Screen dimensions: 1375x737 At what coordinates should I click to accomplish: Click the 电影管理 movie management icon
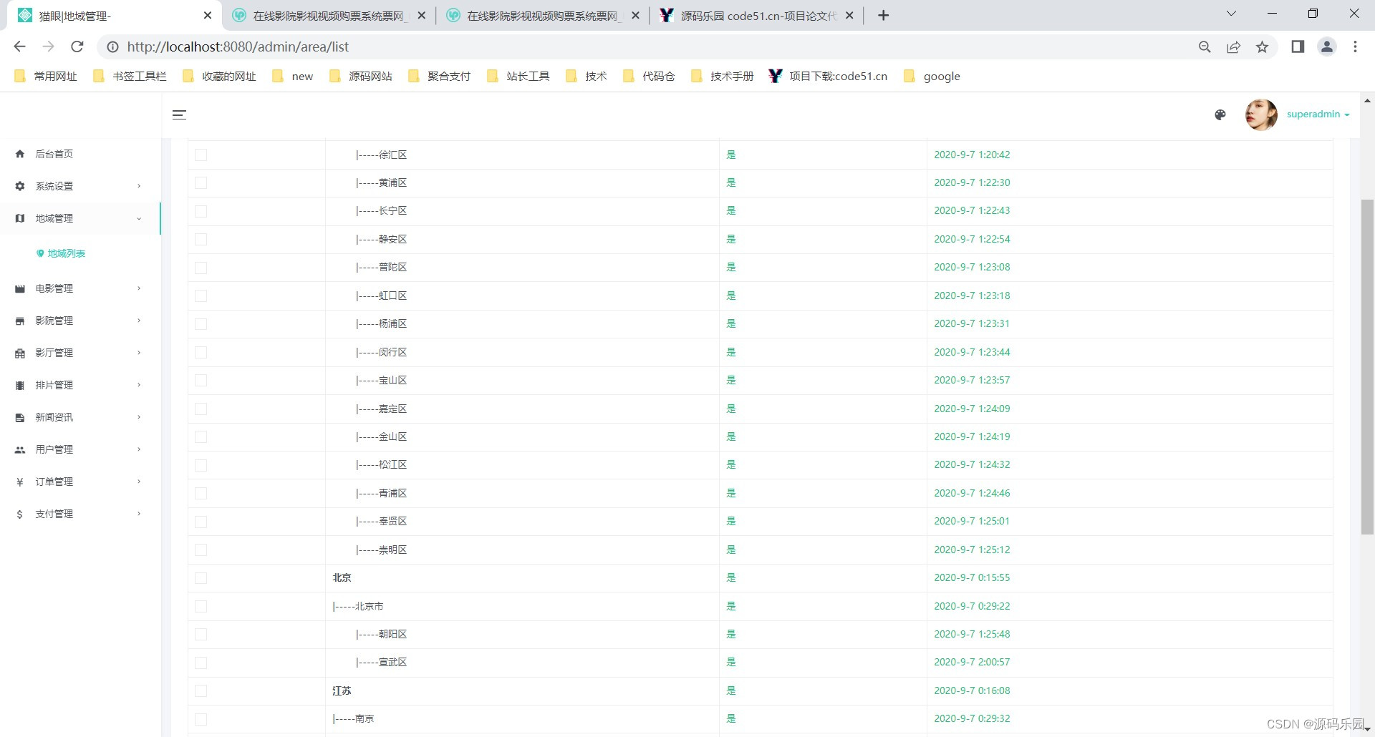[19, 288]
